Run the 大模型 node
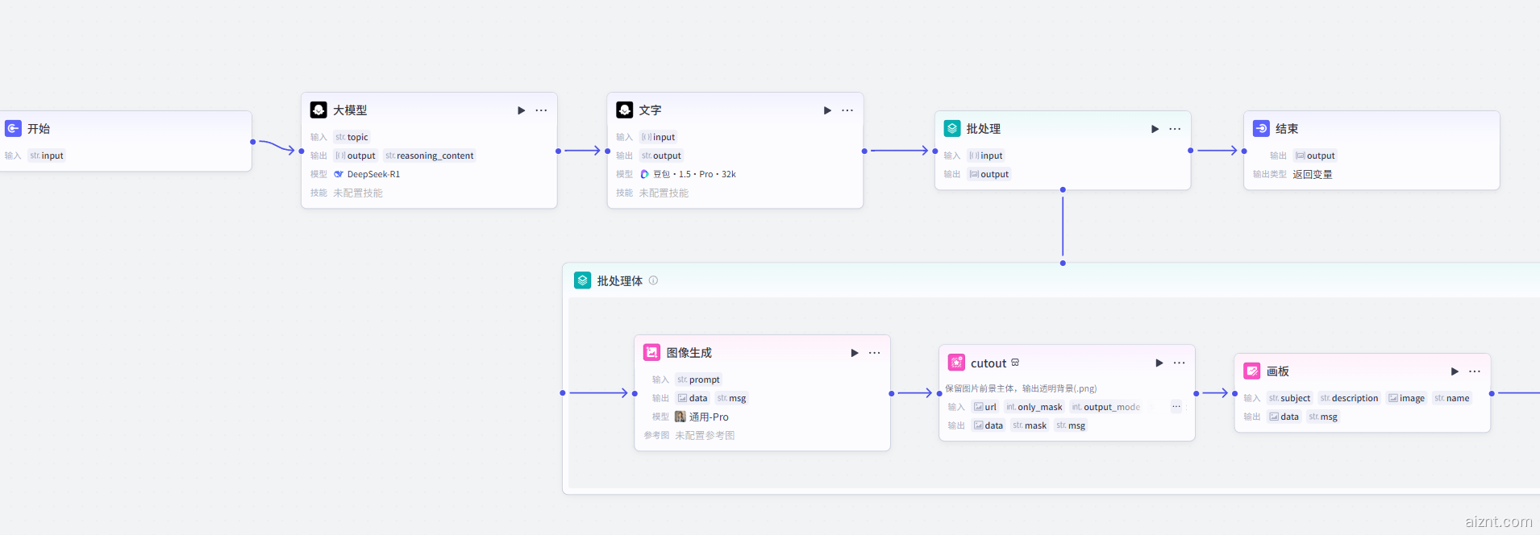This screenshot has width=1540, height=535. tap(521, 110)
